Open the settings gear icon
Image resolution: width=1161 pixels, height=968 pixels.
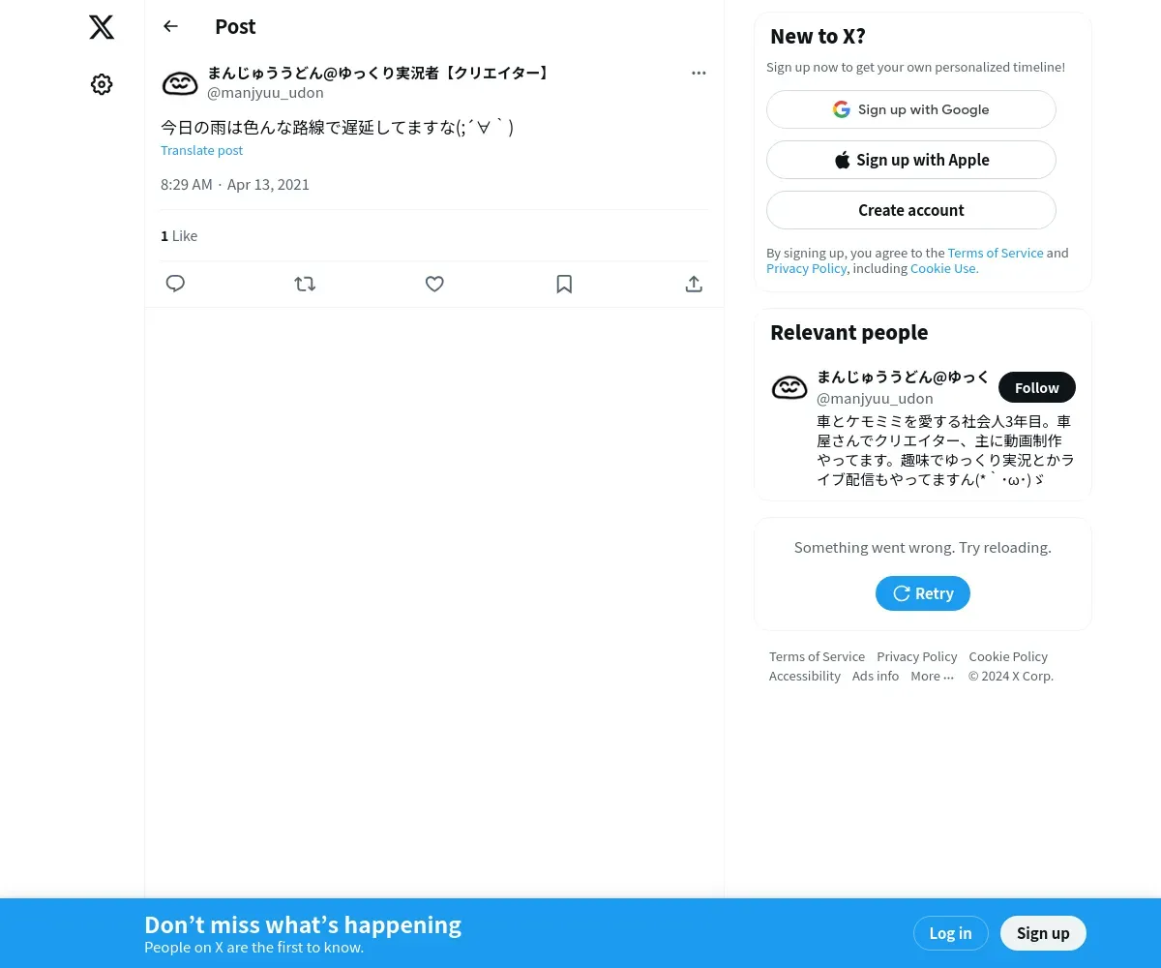[102, 84]
